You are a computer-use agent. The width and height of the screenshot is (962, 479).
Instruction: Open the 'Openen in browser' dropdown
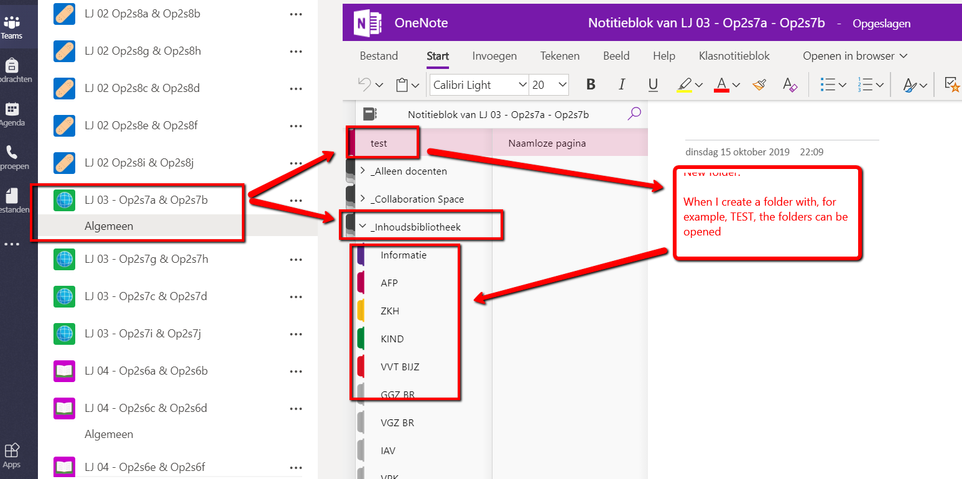point(855,56)
